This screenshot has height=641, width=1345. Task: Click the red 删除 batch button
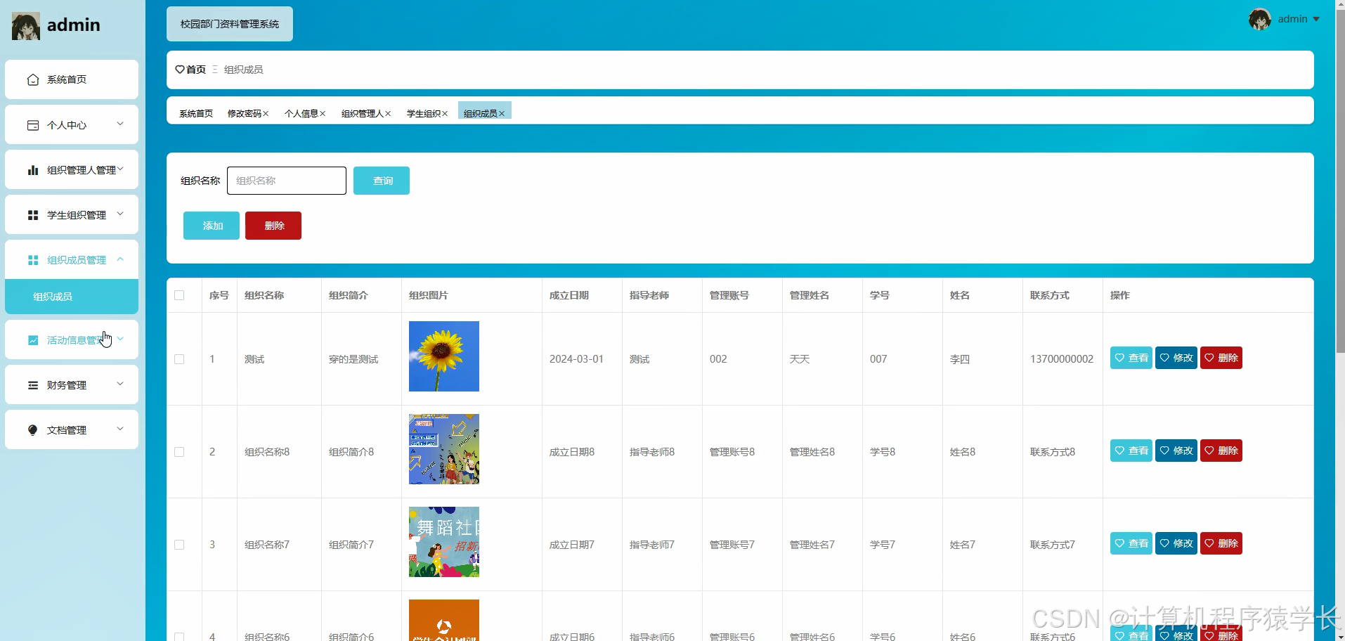click(273, 226)
